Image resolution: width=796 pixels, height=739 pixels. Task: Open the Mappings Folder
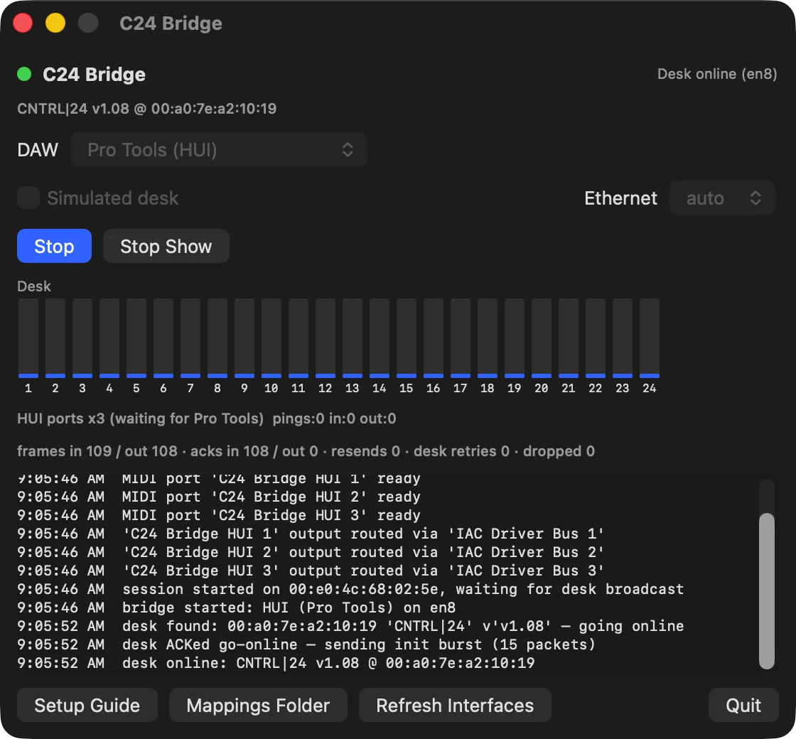click(x=258, y=705)
